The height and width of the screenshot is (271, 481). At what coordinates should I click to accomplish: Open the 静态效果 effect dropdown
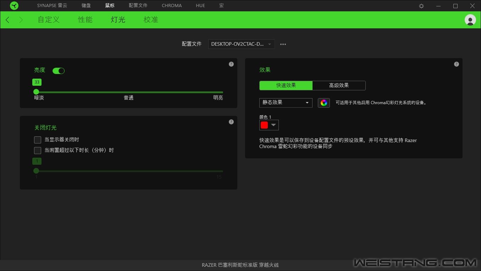(x=286, y=103)
